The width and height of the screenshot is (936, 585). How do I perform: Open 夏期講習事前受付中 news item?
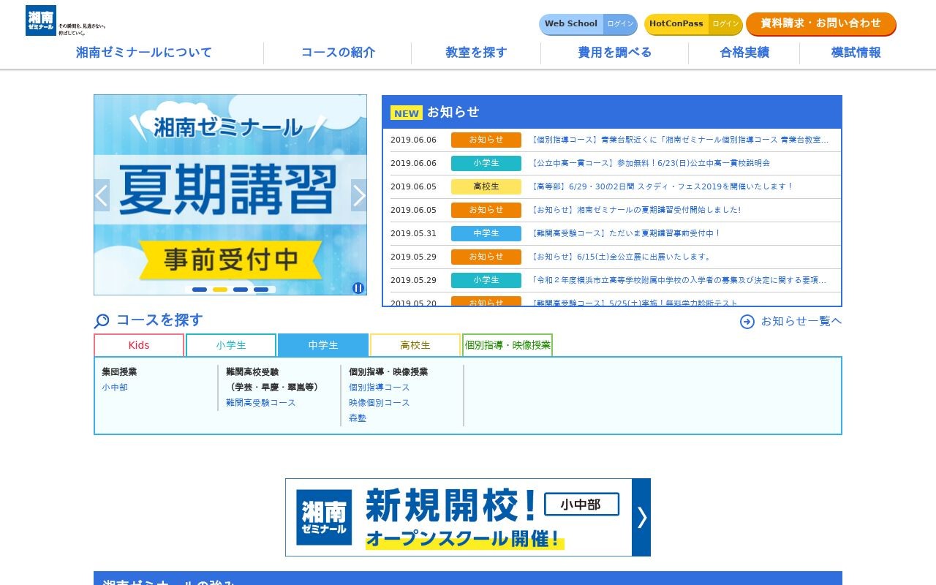(x=627, y=233)
